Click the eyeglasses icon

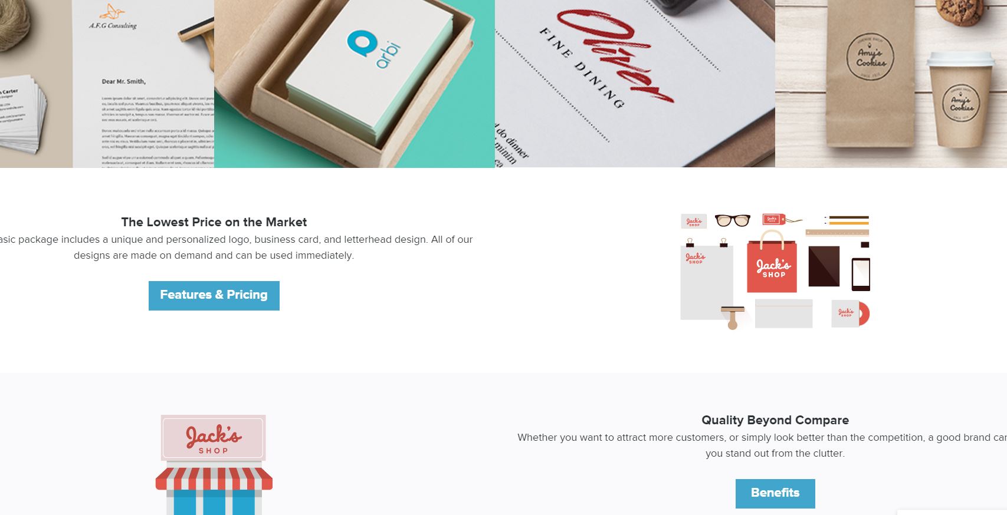coord(732,220)
